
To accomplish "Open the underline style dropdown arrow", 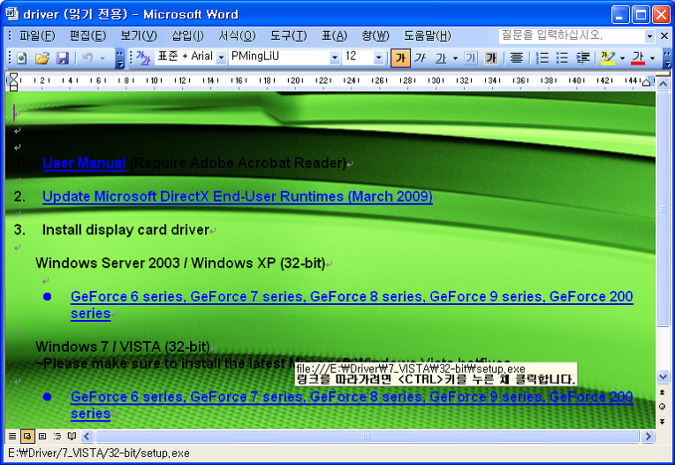I will click(456, 57).
